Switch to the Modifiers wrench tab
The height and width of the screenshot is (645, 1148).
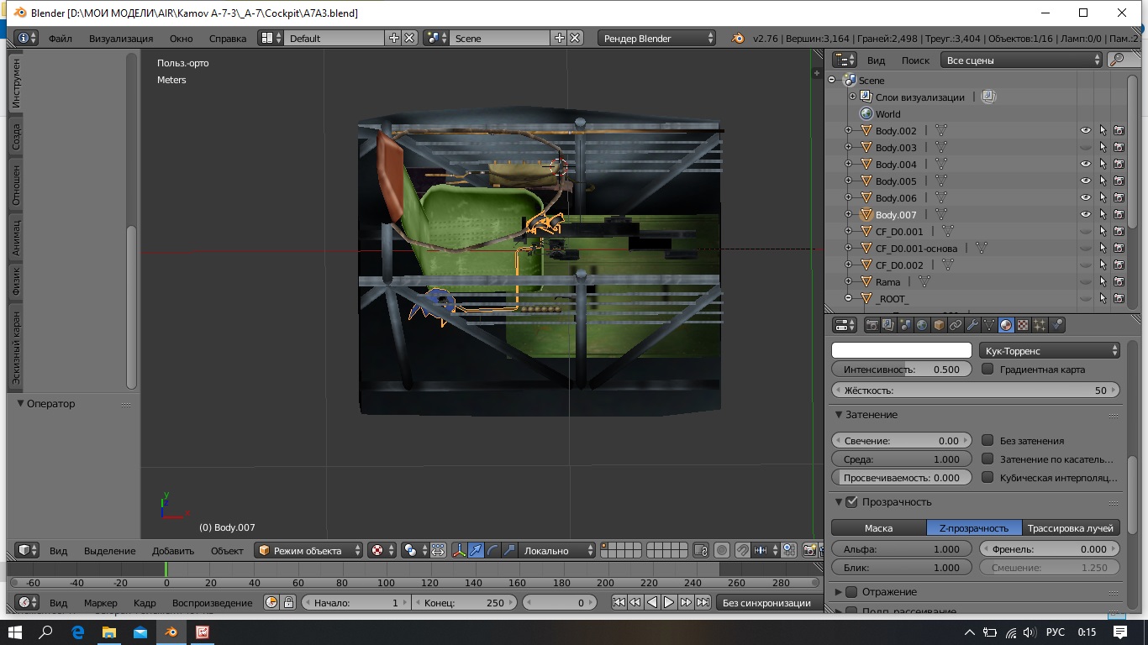click(972, 325)
